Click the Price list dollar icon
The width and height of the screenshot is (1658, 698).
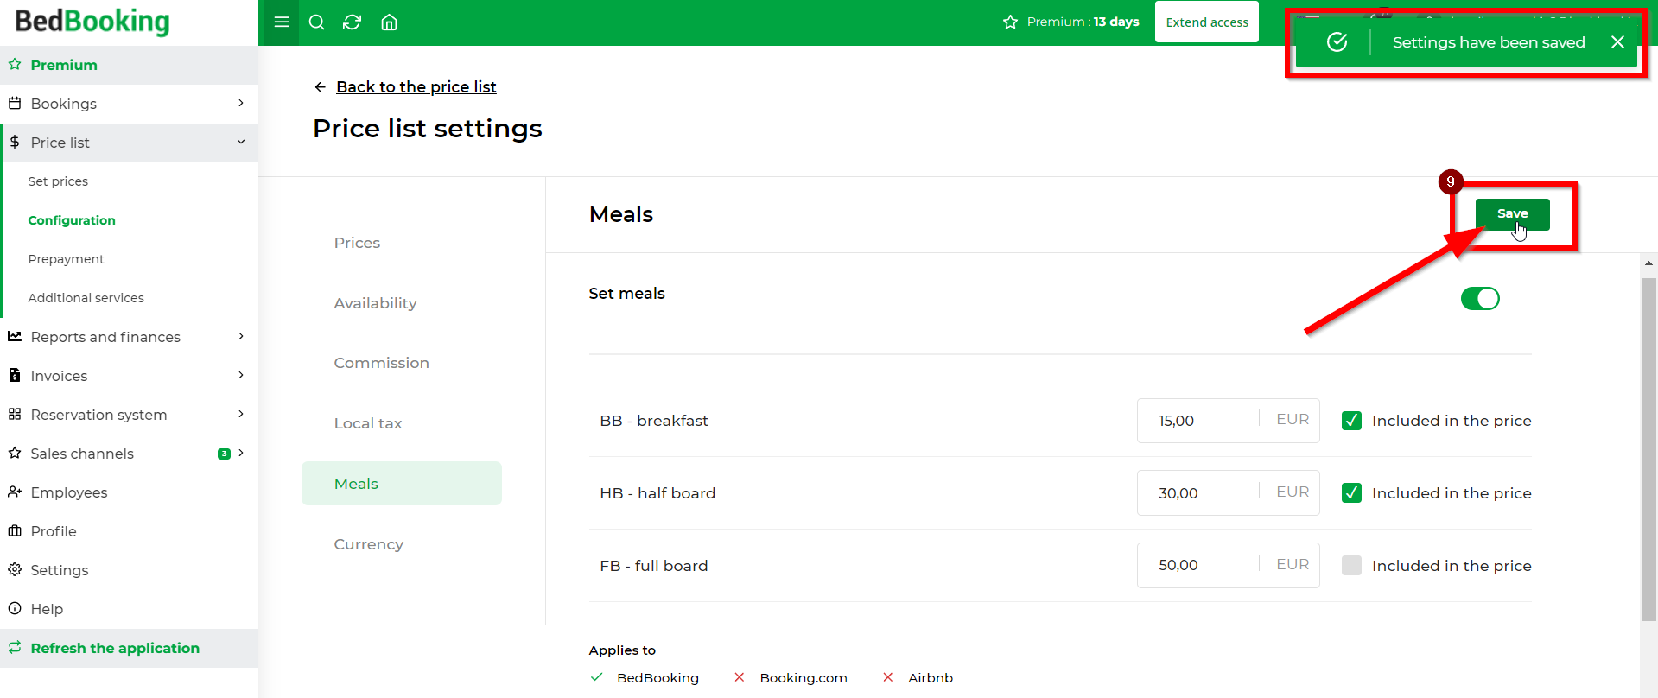tap(15, 142)
